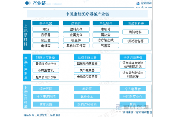Click the 包装材料等 header box
Screen dimensions: 175x117
tap(136, 23)
